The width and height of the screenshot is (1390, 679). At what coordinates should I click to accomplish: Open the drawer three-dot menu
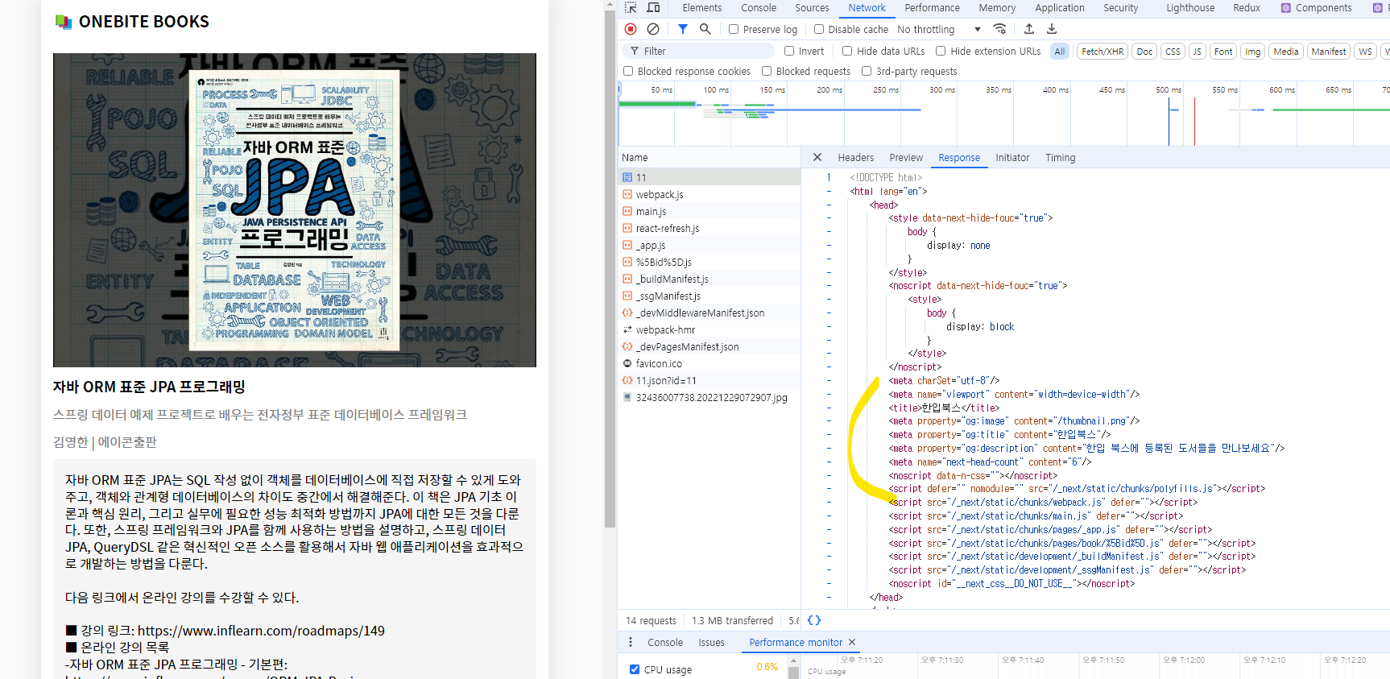[x=631, y=642]
